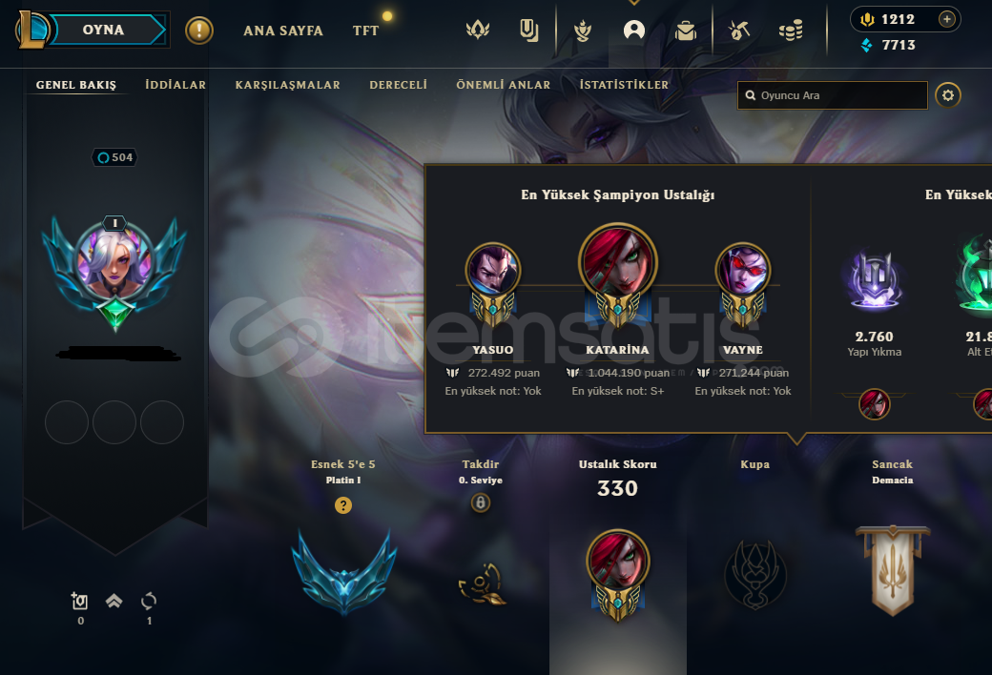This screenshot has width=992, height=675.
Task: Go to ANA SAYFA
Action: [283, 31]
